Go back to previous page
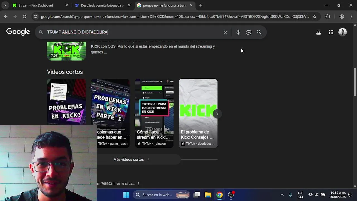357x201 pixels. point(6,16)
